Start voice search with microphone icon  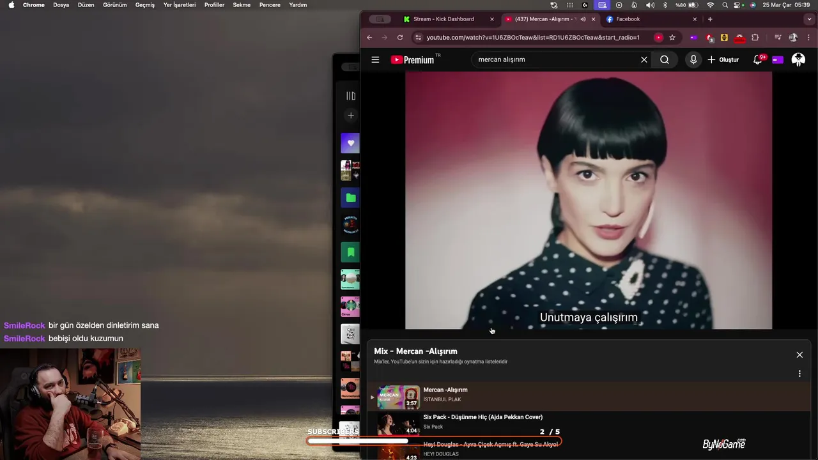tap(693, 59)
